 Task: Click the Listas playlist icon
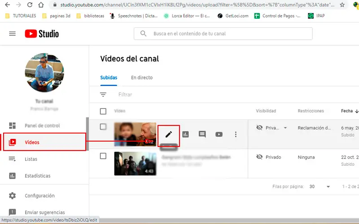tap(13, 159)
